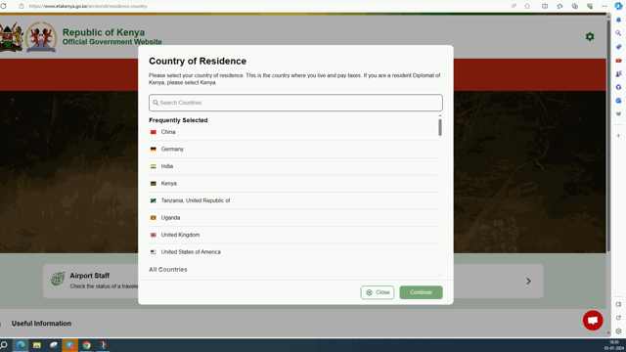Click the Frequently Selected heading
Image resolution: width=626 pixels, height=352 pixels.
click(178, 120)
